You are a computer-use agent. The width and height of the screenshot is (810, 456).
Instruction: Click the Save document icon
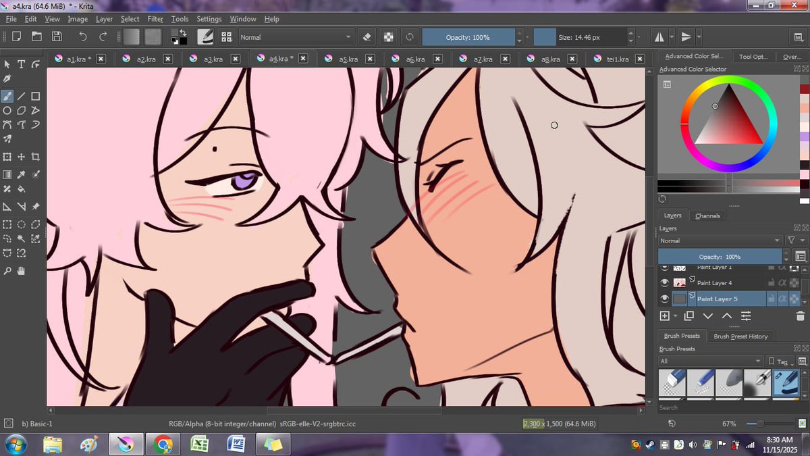tap(57, 36)
